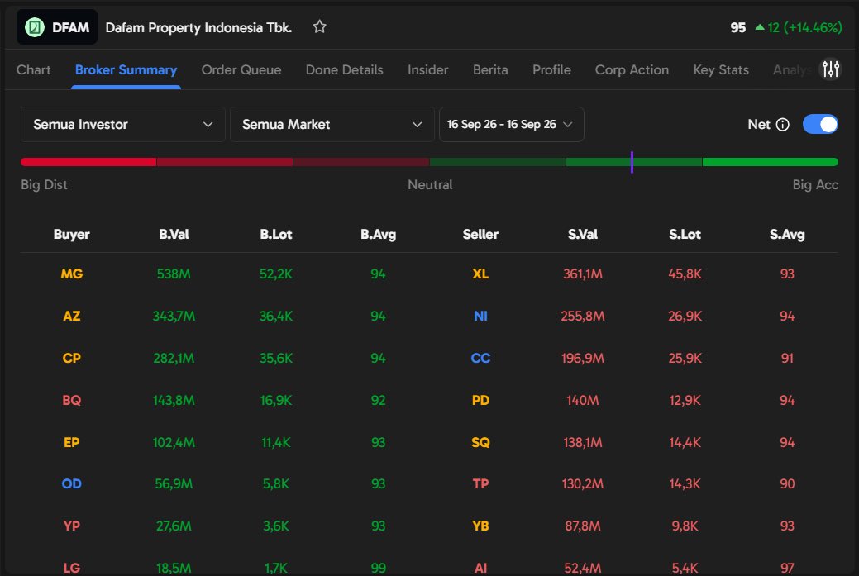Select seller broker NI

(480, 316)
